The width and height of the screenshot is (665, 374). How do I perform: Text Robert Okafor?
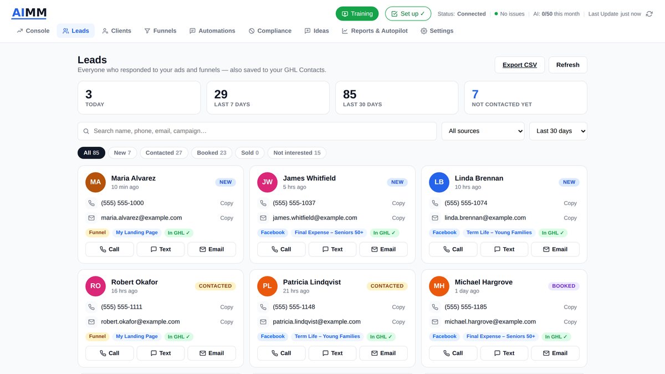(161, 353)
